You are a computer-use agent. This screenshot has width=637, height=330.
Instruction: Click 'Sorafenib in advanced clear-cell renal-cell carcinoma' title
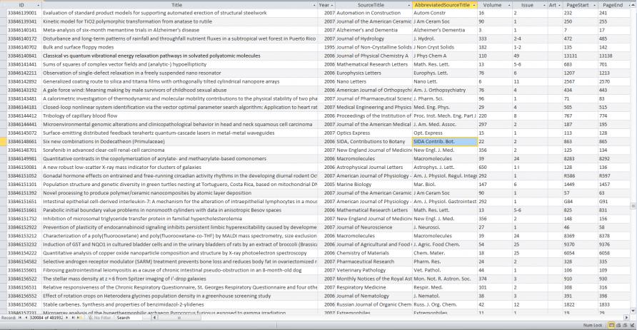coord(104,150)
